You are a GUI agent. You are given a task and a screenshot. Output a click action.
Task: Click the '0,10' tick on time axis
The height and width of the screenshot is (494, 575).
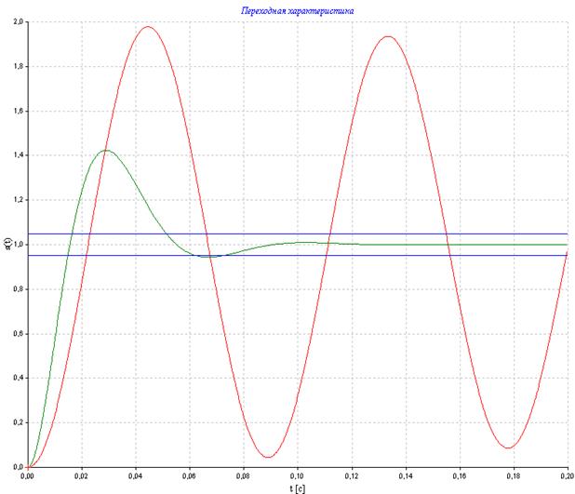click(x=297, y=475)
